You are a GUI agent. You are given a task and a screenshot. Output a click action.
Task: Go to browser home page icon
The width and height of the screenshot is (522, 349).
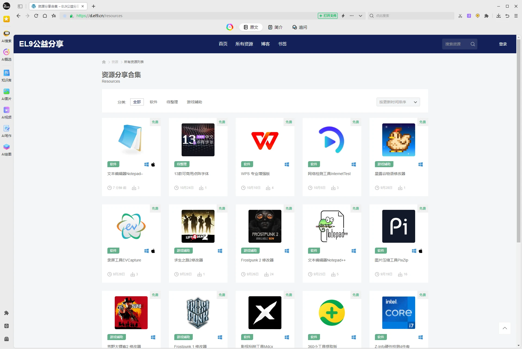[x=45, y=16]
